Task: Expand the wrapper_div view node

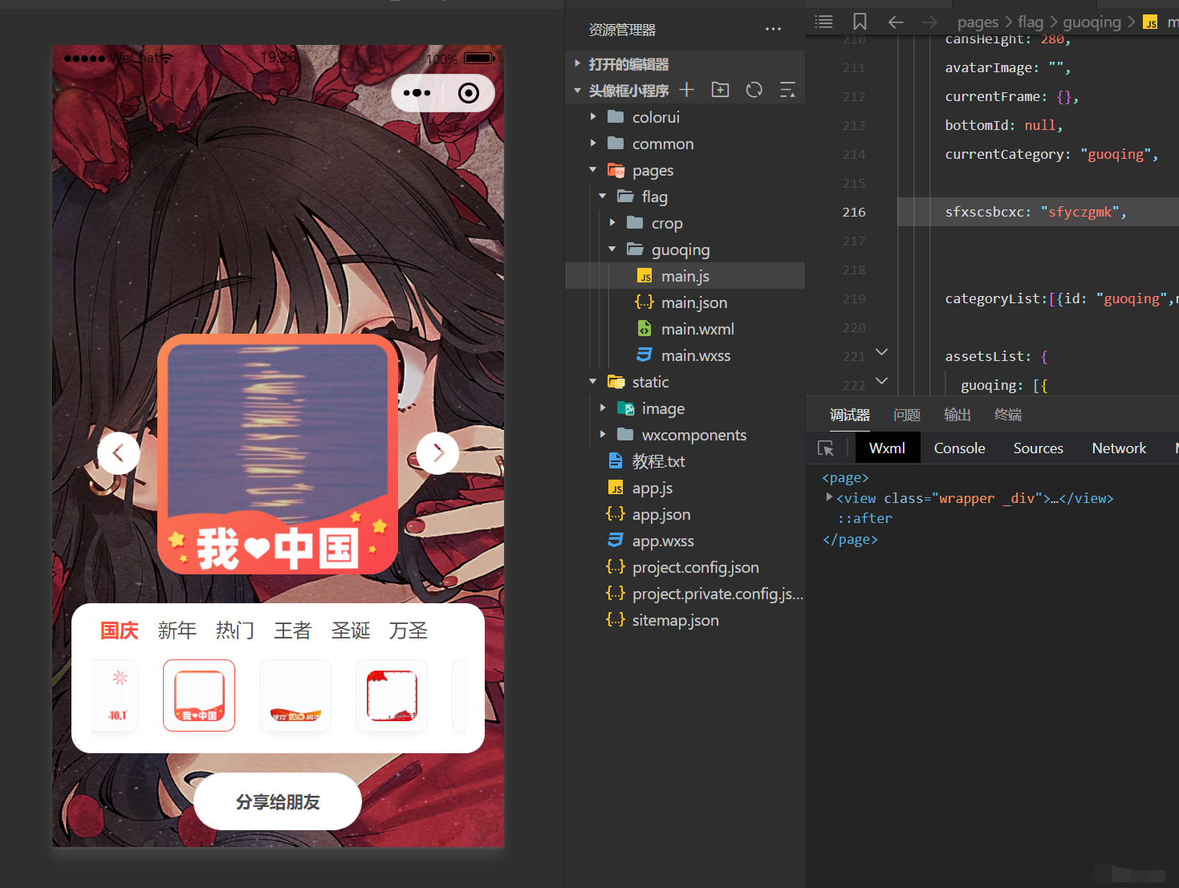Action: [x=829, y=497]
